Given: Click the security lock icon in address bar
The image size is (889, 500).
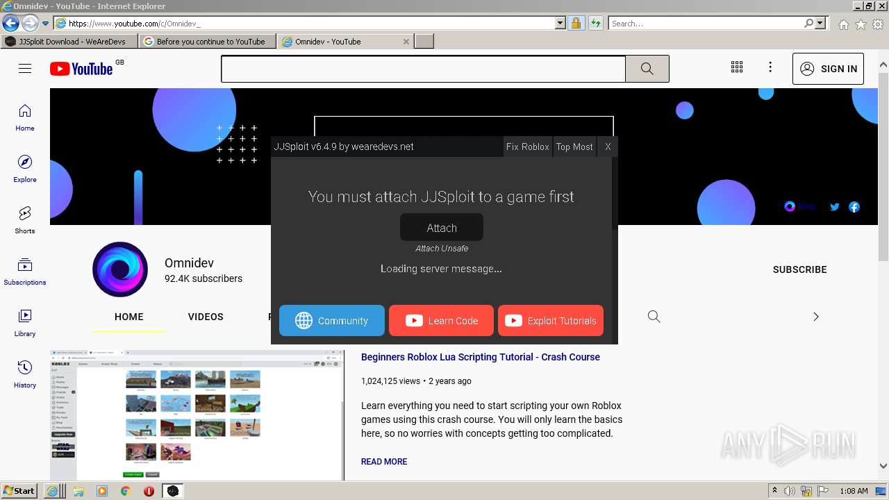Looking at the screenshot, I should pos(576,23).
